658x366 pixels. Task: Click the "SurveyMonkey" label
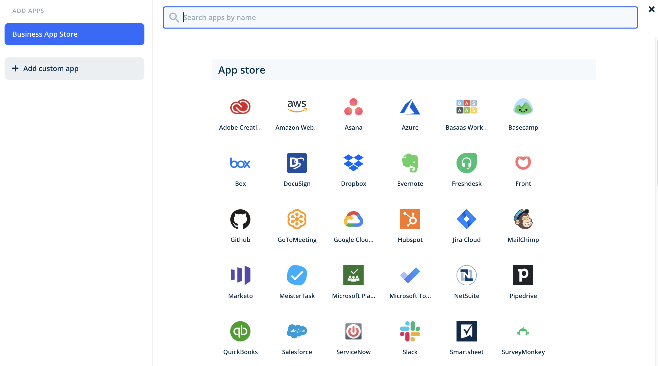click(x=523, y=352)
